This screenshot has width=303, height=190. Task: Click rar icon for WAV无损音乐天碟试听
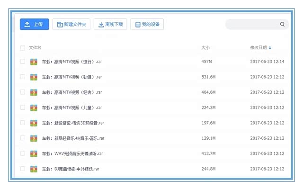34,154
